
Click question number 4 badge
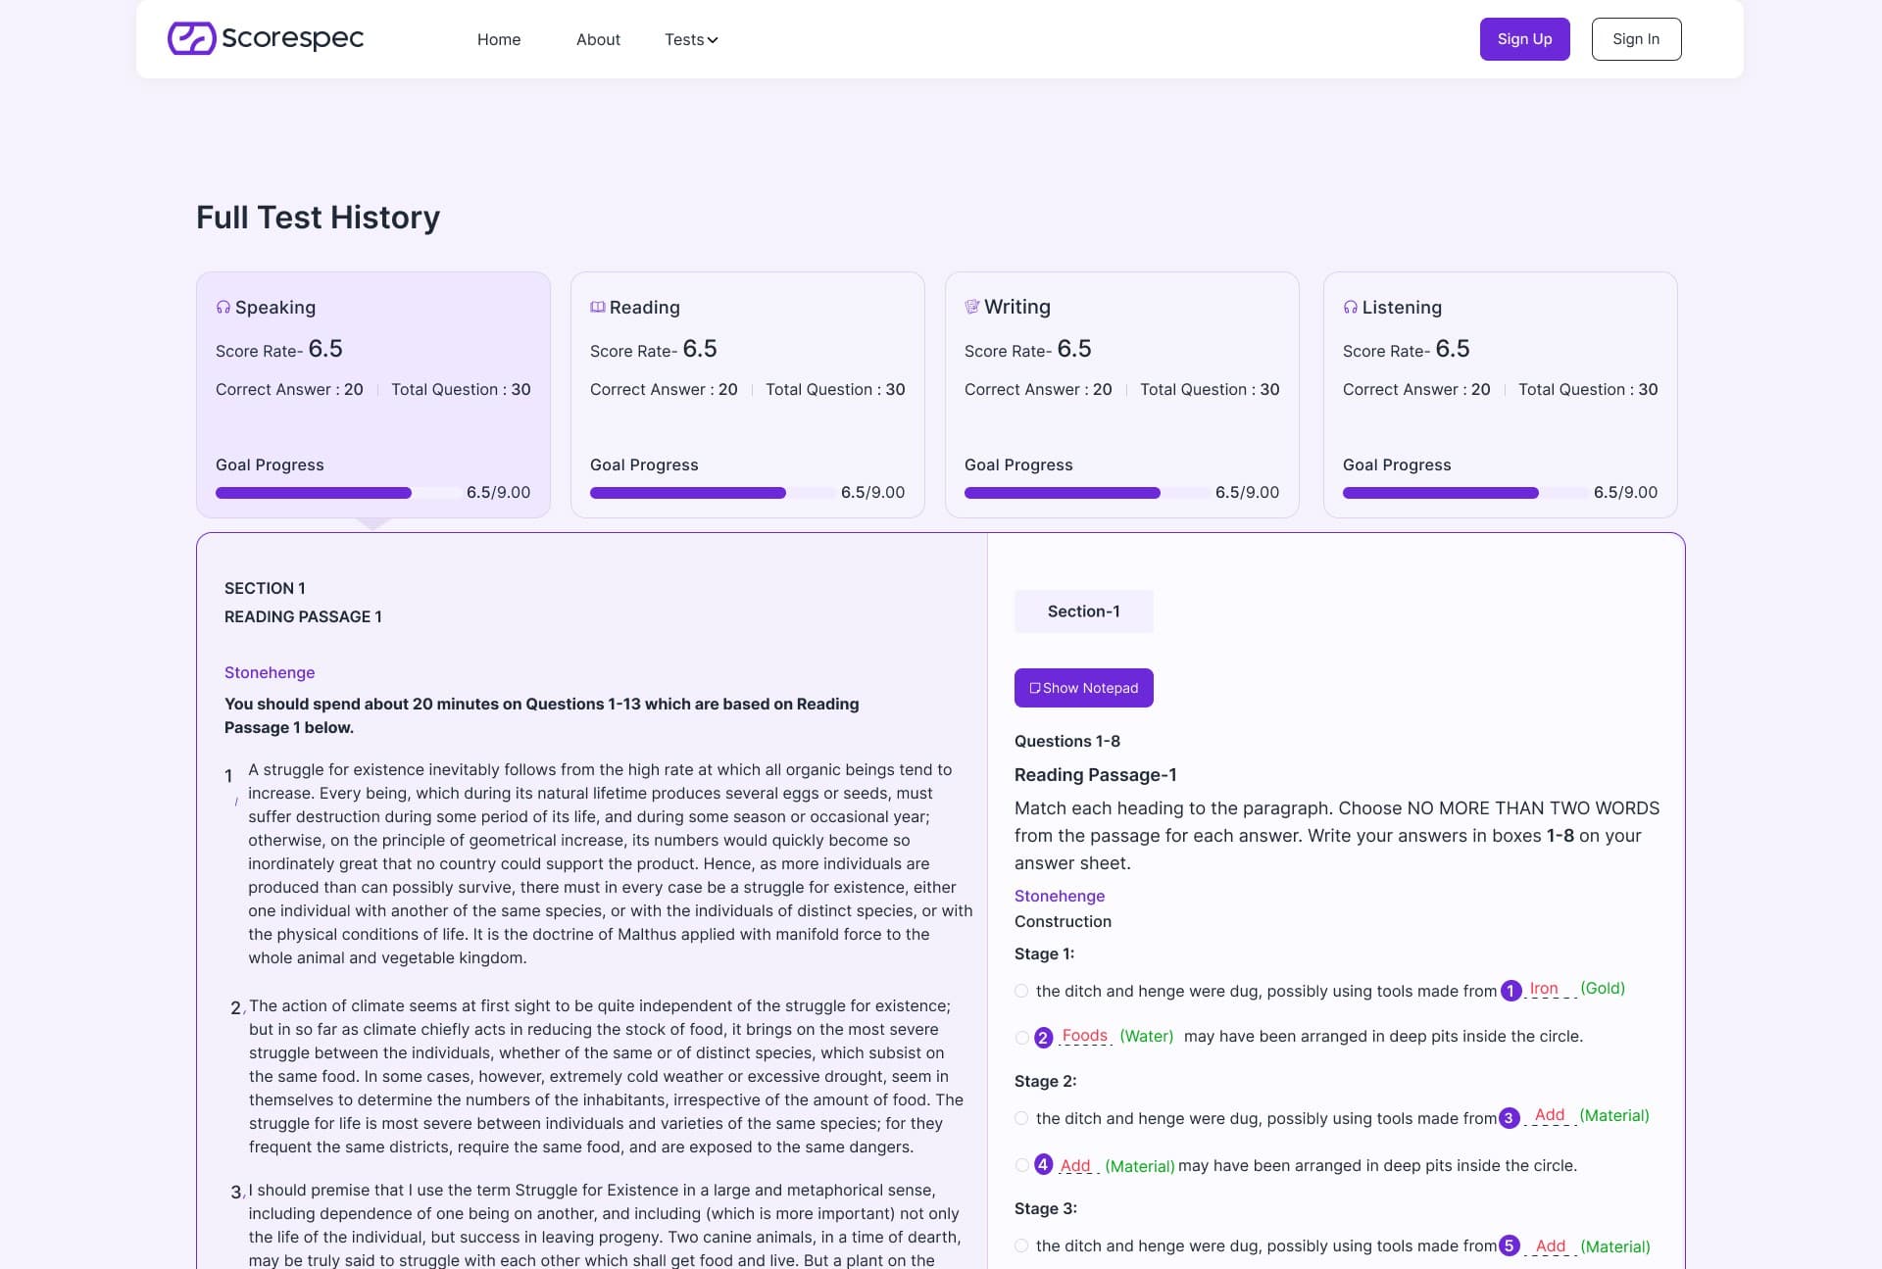click(x=1043, y=1164)
